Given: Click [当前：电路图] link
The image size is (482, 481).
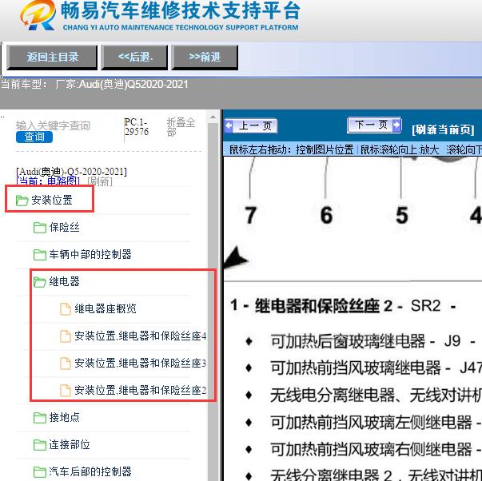Looking at the screenshot, I should click(48, 181).
